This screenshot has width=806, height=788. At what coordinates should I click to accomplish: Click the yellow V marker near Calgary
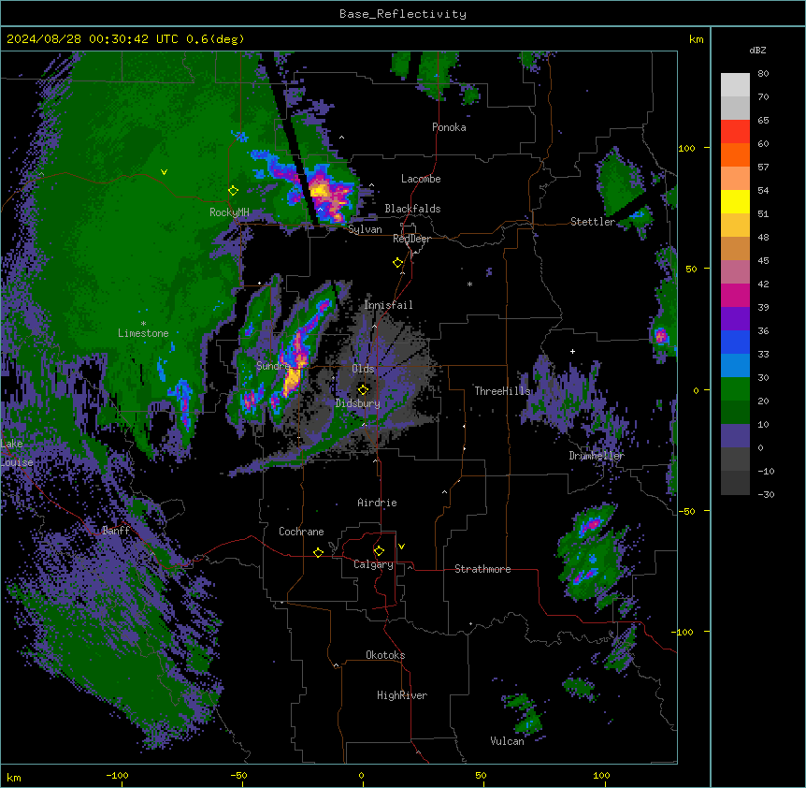pos(401,547)
